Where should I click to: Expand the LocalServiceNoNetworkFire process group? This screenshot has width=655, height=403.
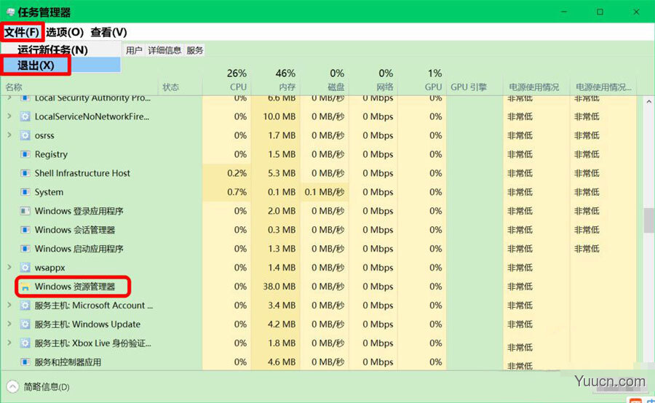coord(9,116)
